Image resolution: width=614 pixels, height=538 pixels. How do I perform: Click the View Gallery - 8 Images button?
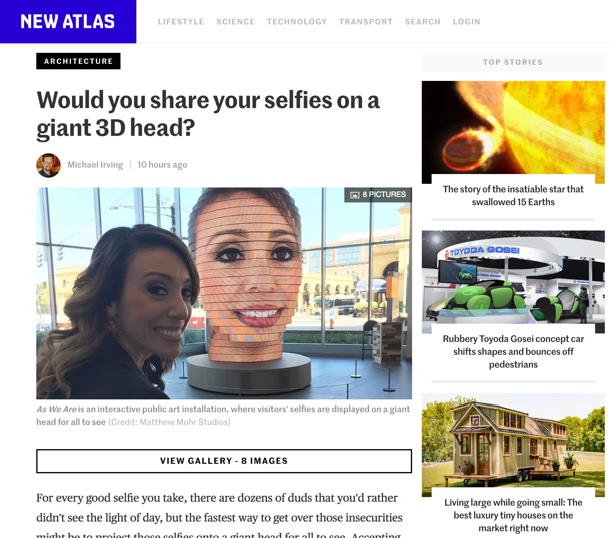224,461
